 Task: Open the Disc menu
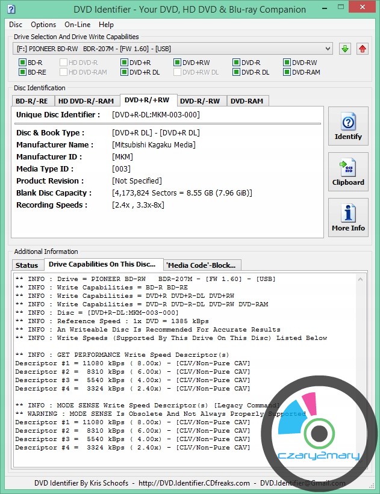click(x=16, y=25)
